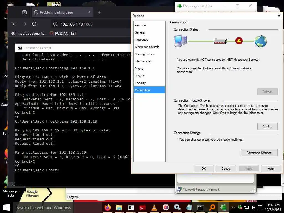284x213 pixels.
Task: Show the taskbar clock and date
Action: (x=273, y=207)
